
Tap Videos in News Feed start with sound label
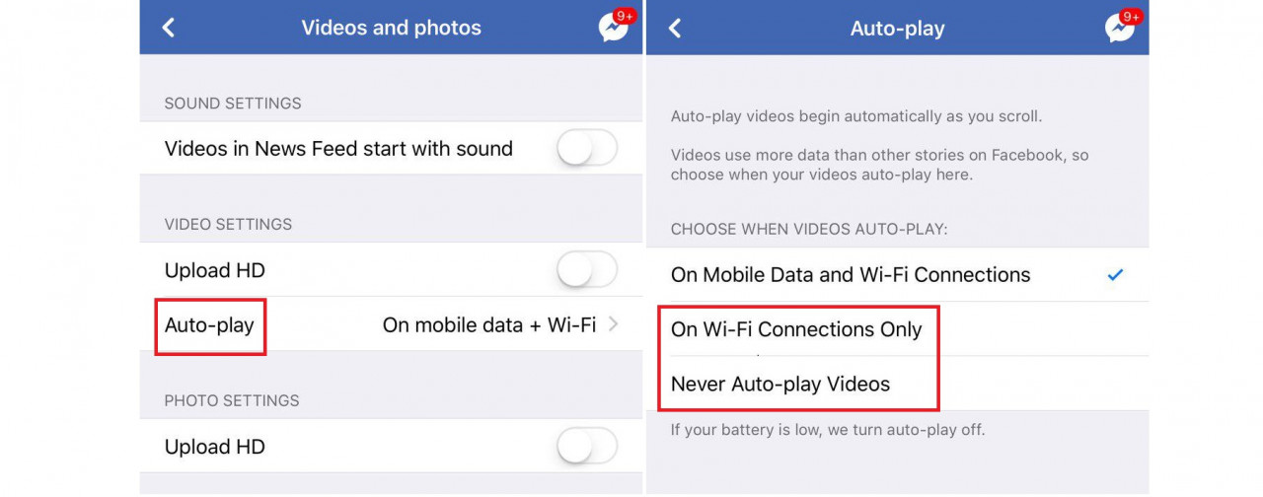(x=338, y=149)
